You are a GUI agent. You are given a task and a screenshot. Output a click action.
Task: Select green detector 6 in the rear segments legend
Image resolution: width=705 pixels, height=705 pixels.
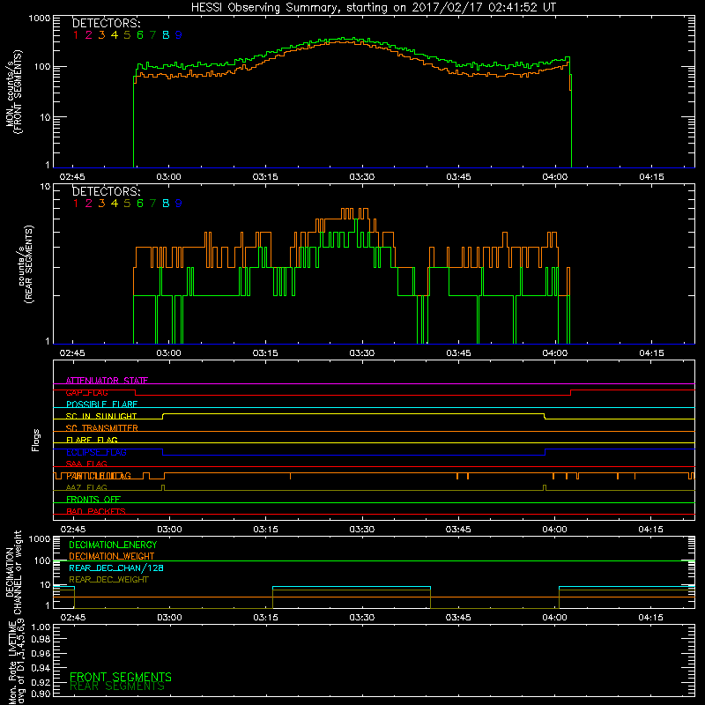(140, 204)
